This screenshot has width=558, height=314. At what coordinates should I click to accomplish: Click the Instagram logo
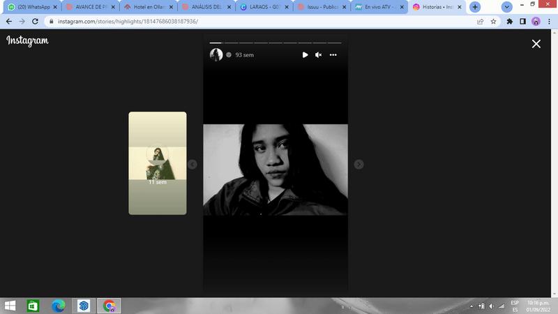(x=27, y=40)
